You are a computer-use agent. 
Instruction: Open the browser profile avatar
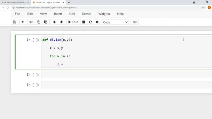tap(209, 8)
